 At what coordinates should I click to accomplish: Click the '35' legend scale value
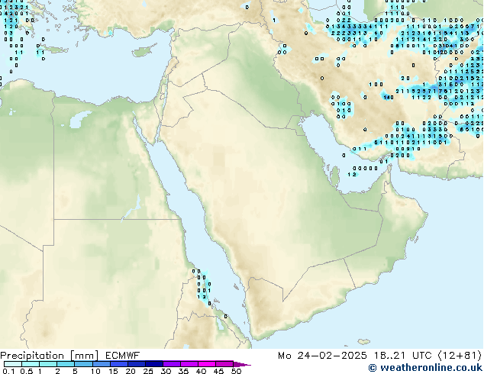[x=183, y=371]
